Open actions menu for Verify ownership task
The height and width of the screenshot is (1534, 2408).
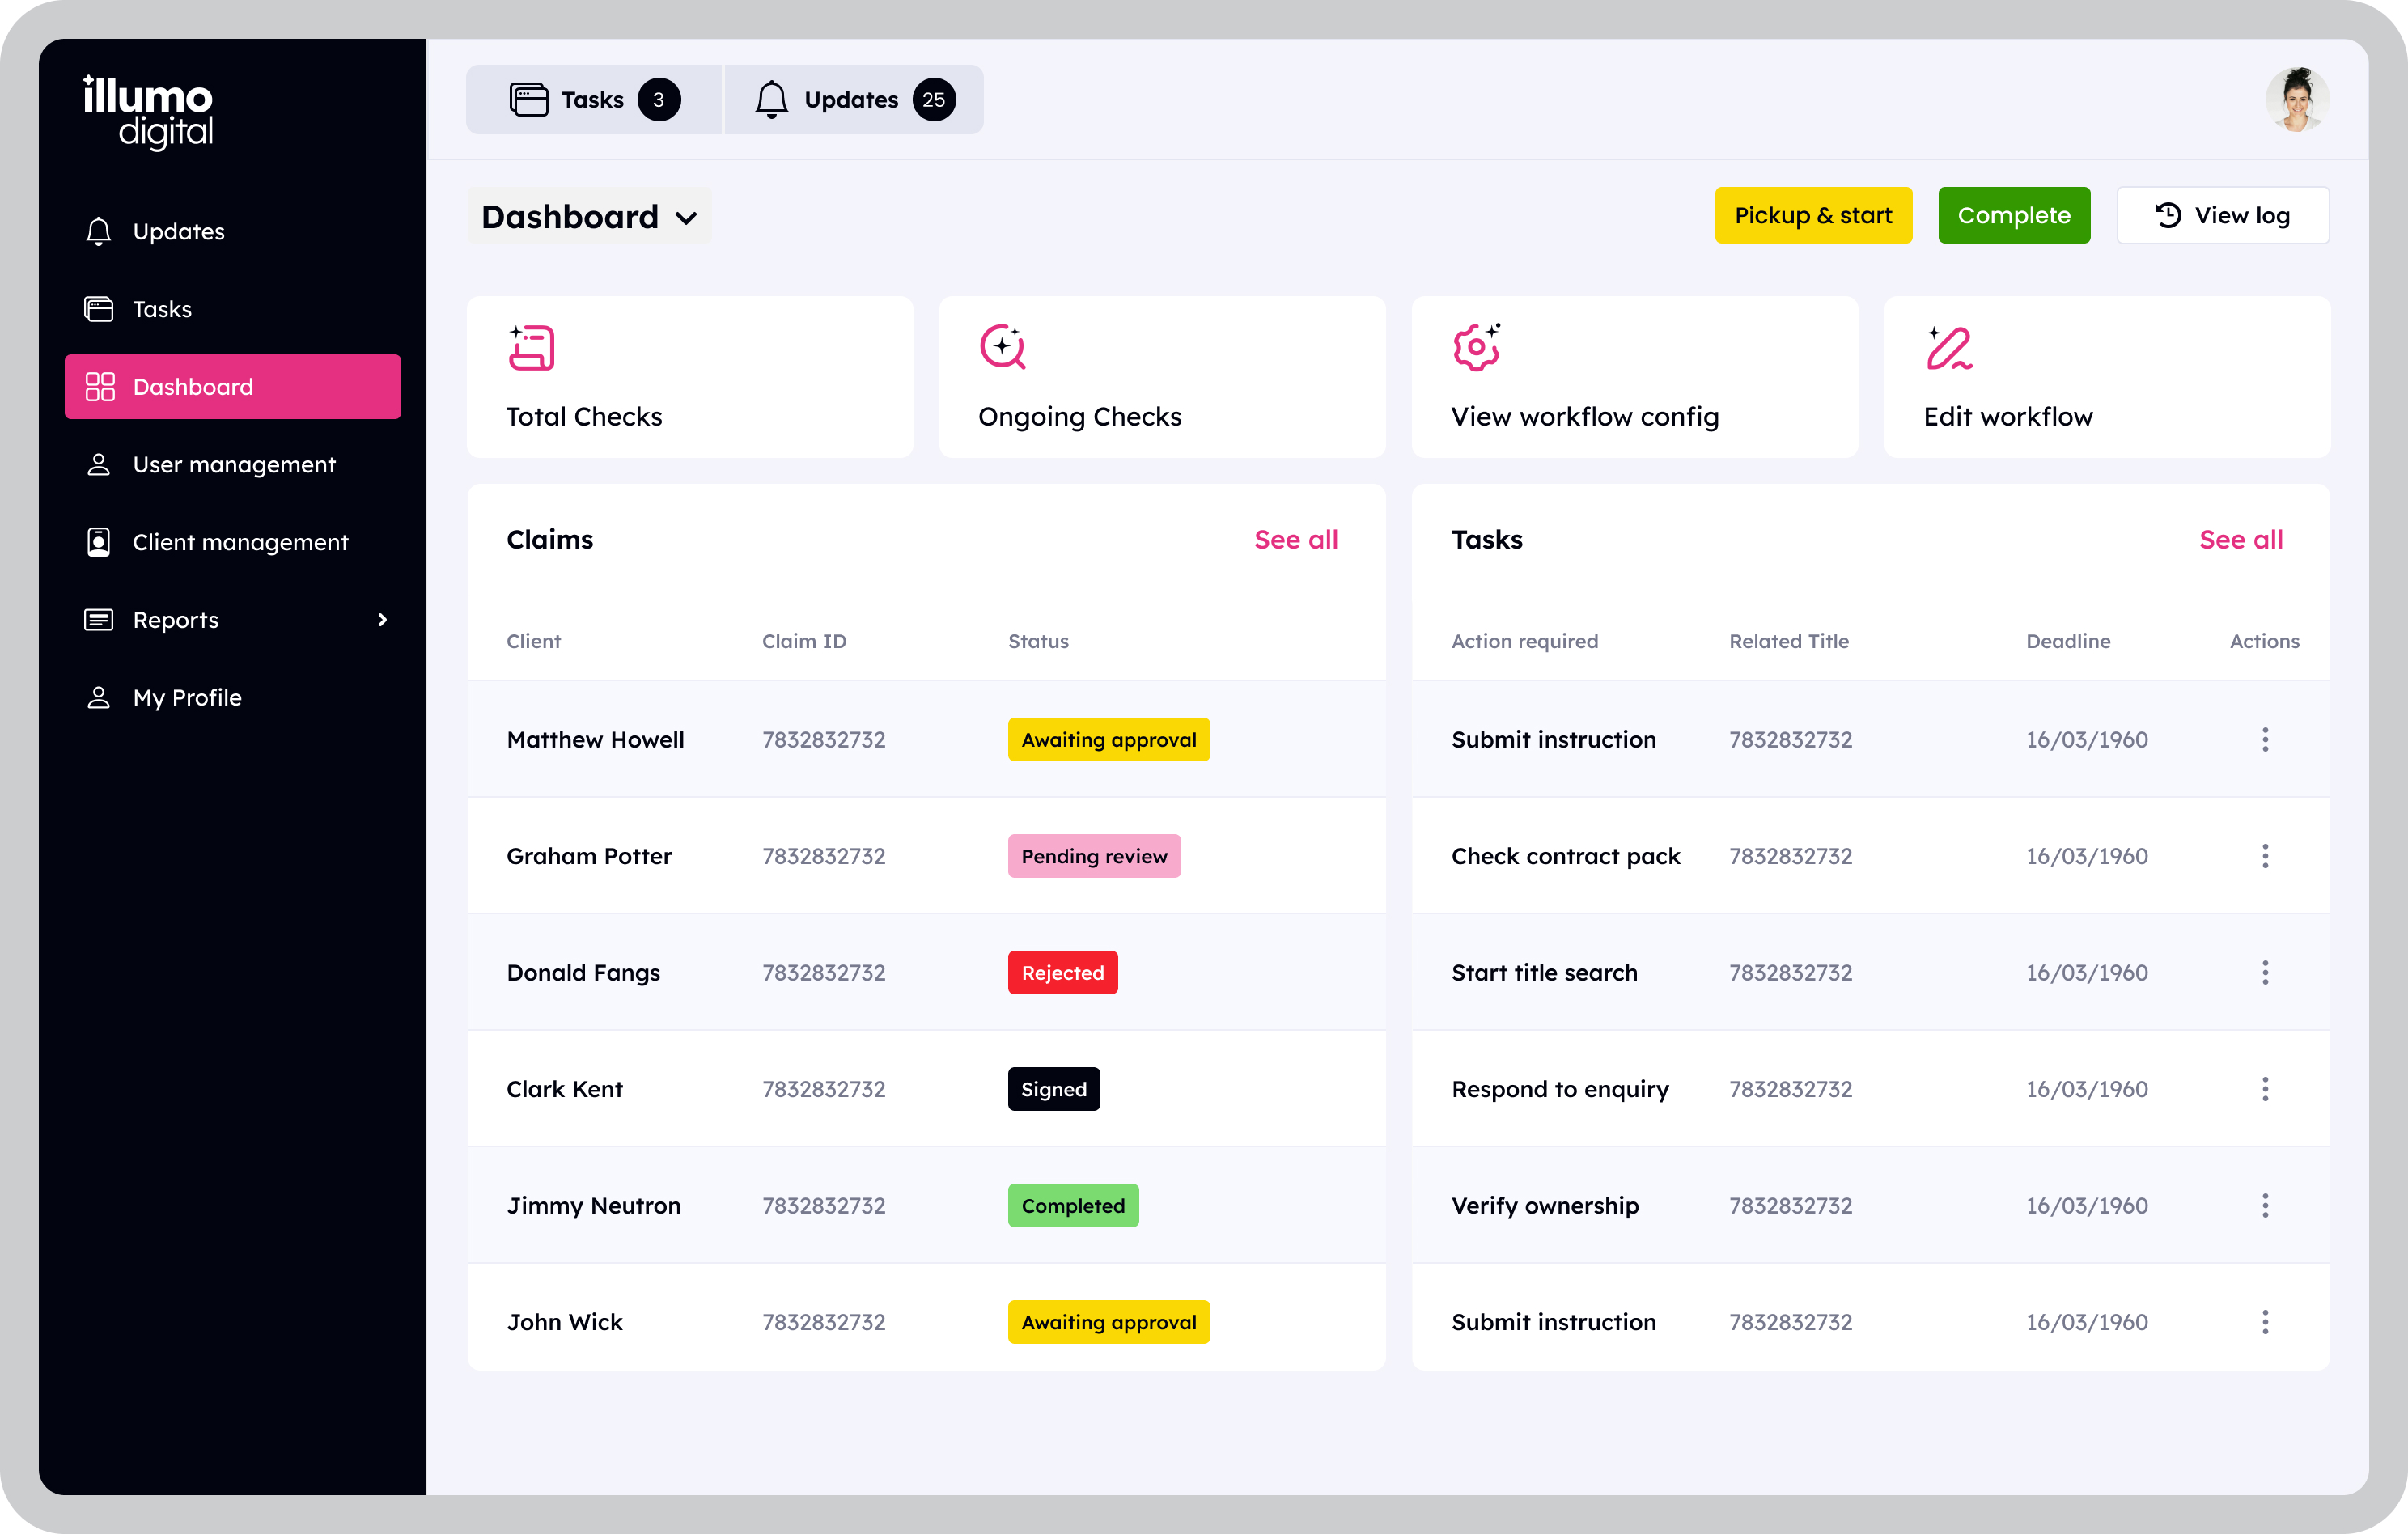2265,1205
